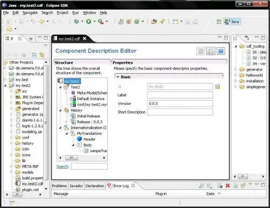Switch to the Javadoc tab
270x208 pixels.
click(76, 186)
